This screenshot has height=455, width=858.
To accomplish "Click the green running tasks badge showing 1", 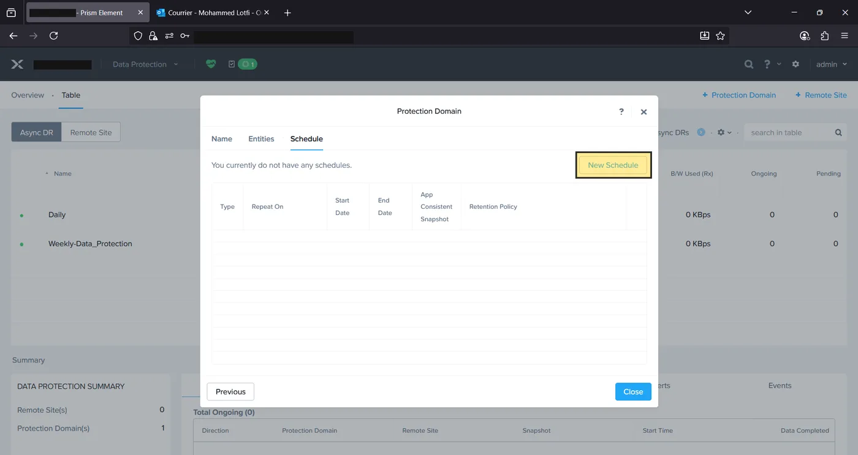I will coord(248,64).
